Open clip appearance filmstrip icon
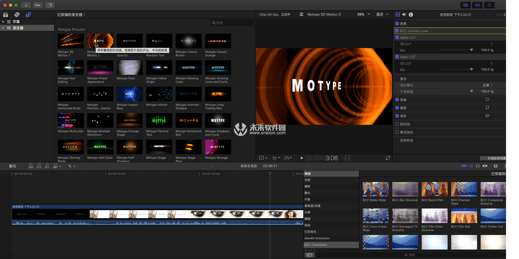 [495, 166]
